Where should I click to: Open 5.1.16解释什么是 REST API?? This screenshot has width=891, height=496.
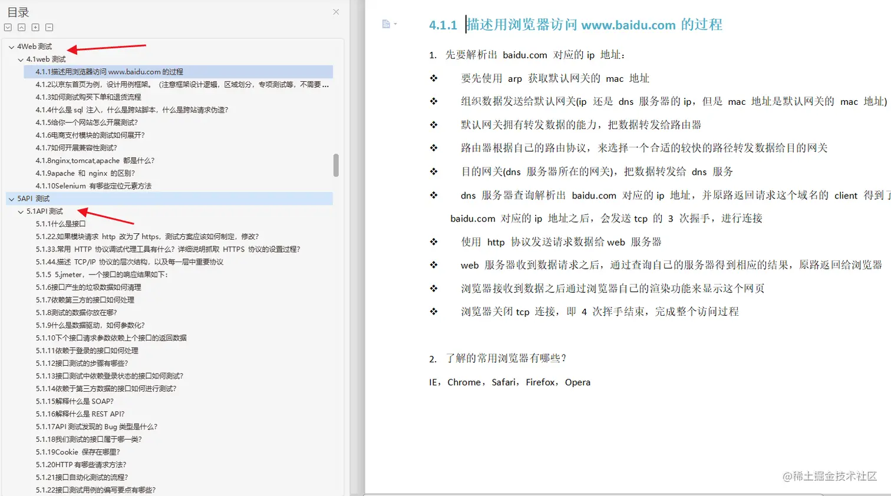(80, 414)
